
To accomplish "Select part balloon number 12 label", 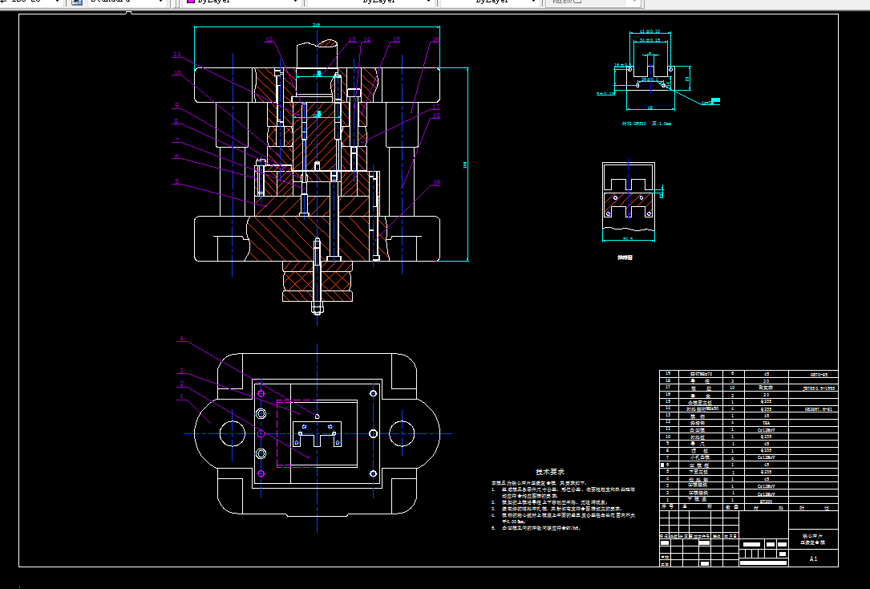I will point(269,40).
